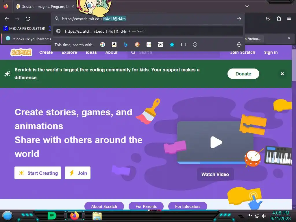
Task: Click the Scratch site search field
Action: 174,53
